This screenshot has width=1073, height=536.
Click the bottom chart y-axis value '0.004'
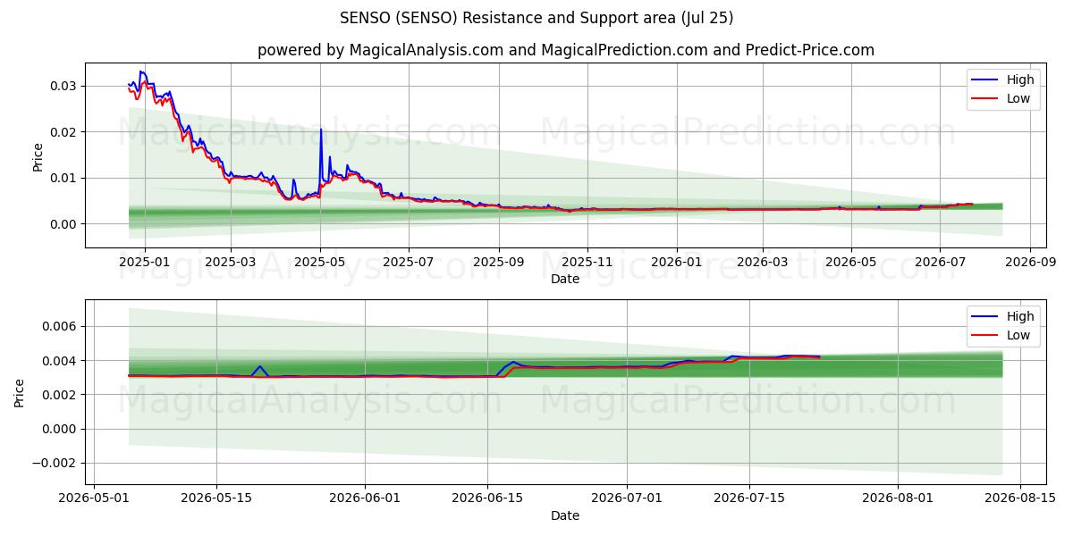tap(61, 361)
